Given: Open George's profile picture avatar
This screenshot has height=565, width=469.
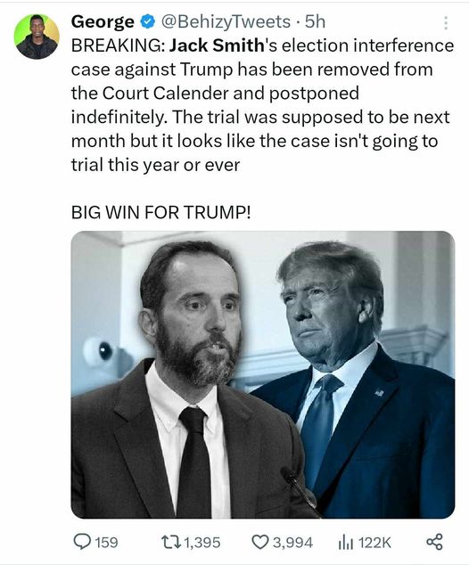Looking at the screenshot, I should [37, 37].
